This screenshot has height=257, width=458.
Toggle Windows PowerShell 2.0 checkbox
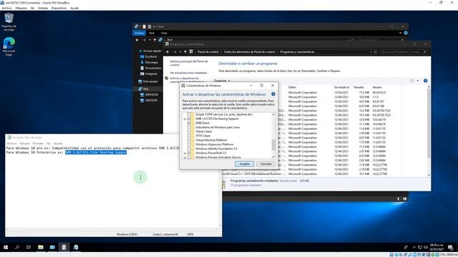pyautogui.click(x=189, y=153)
